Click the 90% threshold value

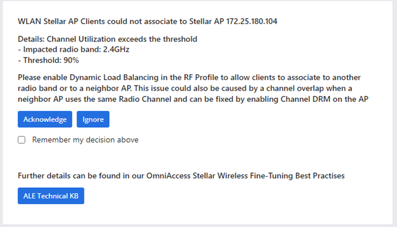(71, 60)
